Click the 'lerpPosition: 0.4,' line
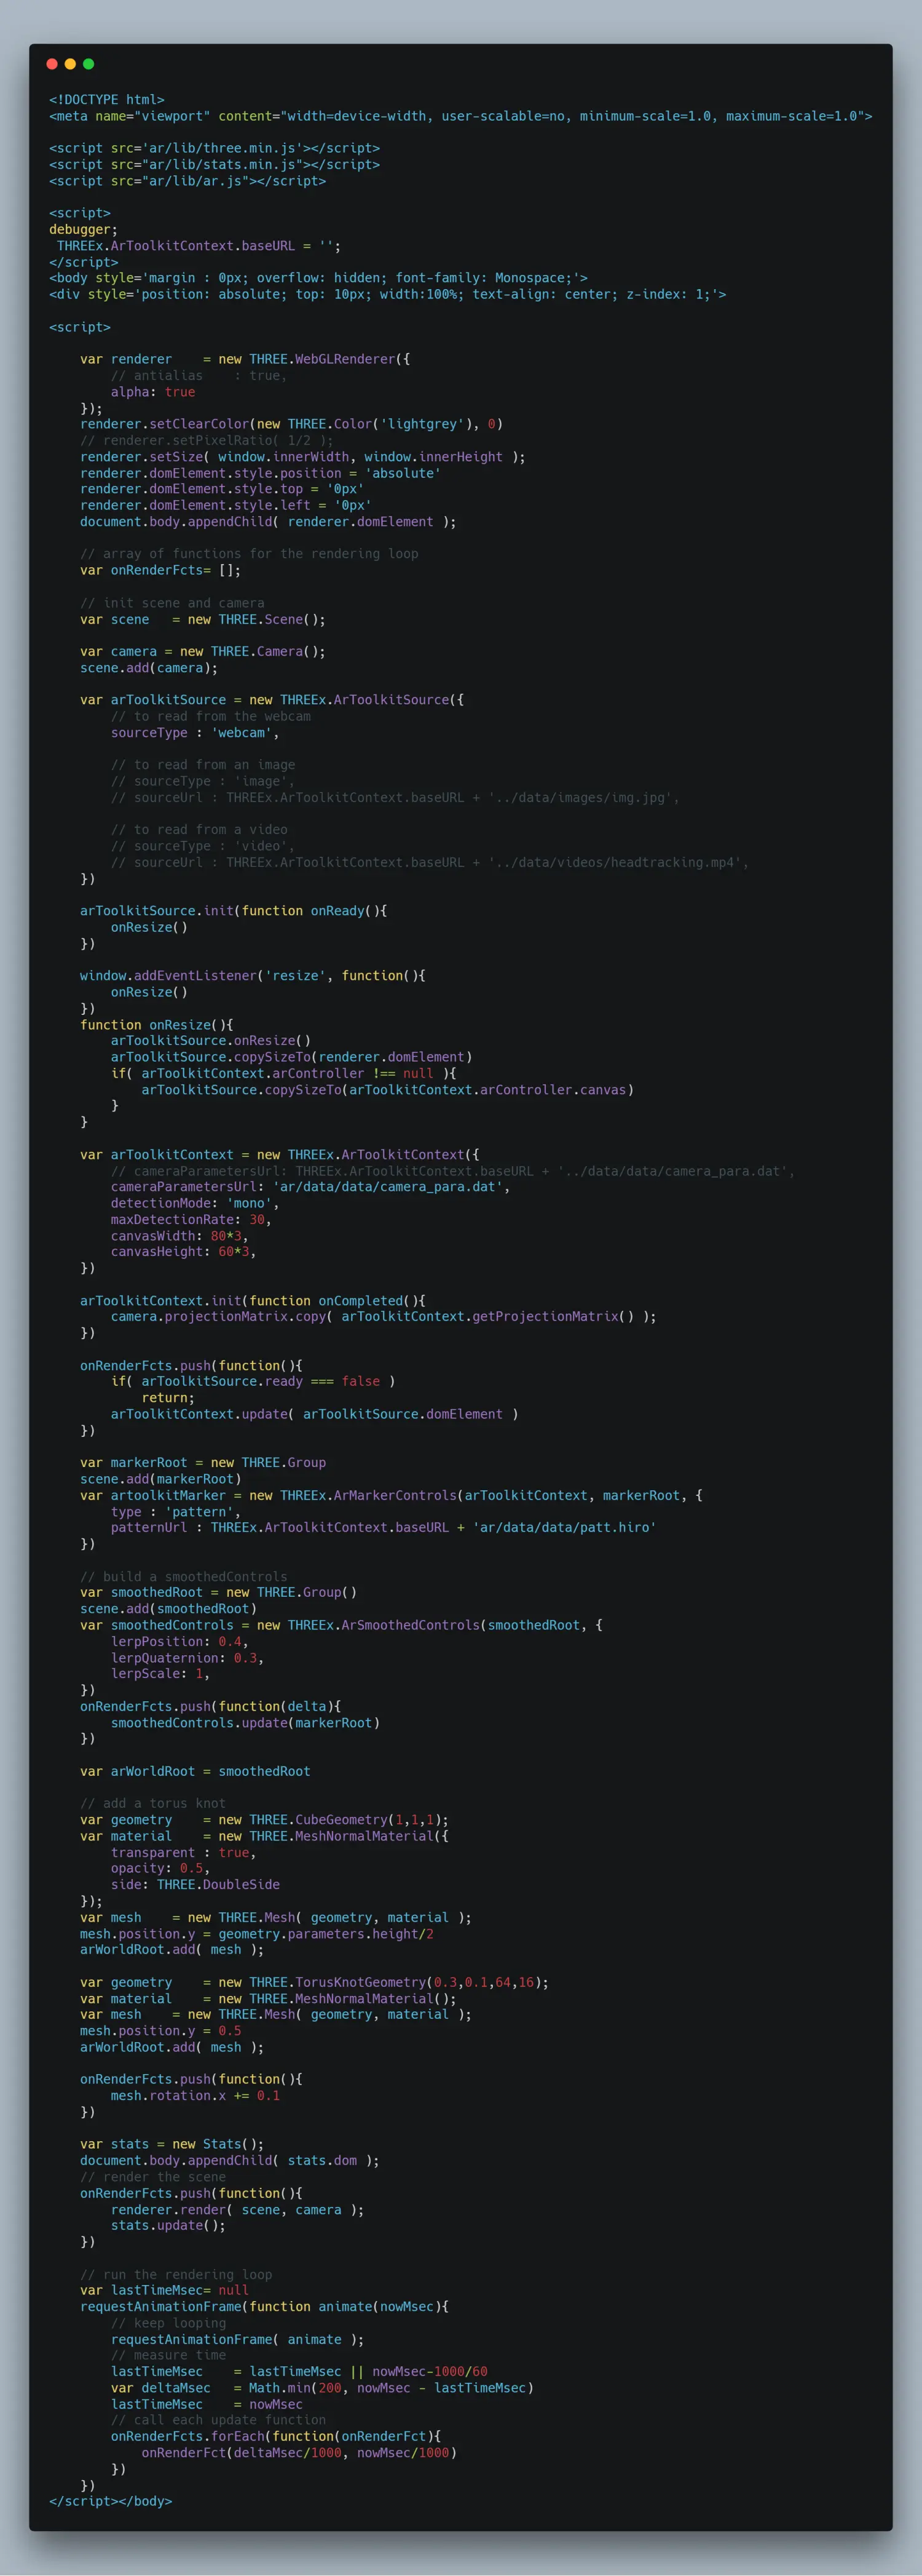 [180, 1642]
